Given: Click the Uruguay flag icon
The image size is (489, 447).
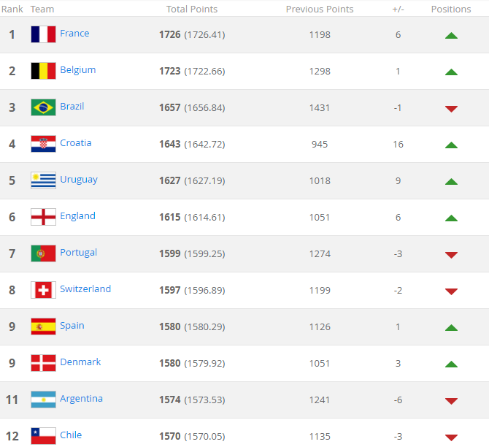Looking at the screenshot, I should coord(43,180).
